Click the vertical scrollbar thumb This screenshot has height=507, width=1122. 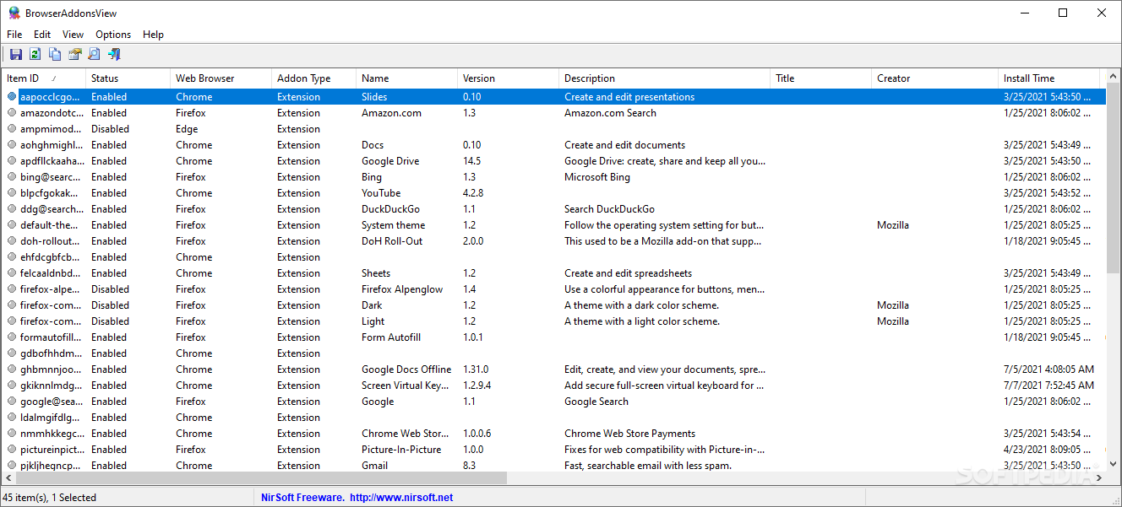1113,179
